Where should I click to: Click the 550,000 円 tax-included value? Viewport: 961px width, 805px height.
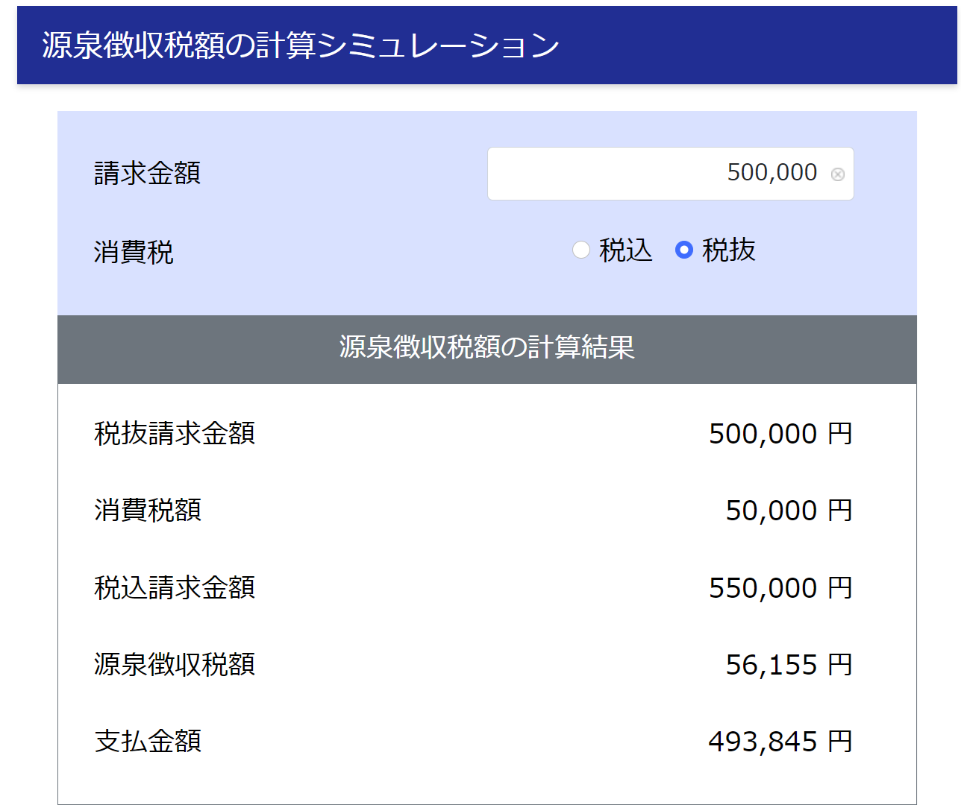(x=780, y=588)
